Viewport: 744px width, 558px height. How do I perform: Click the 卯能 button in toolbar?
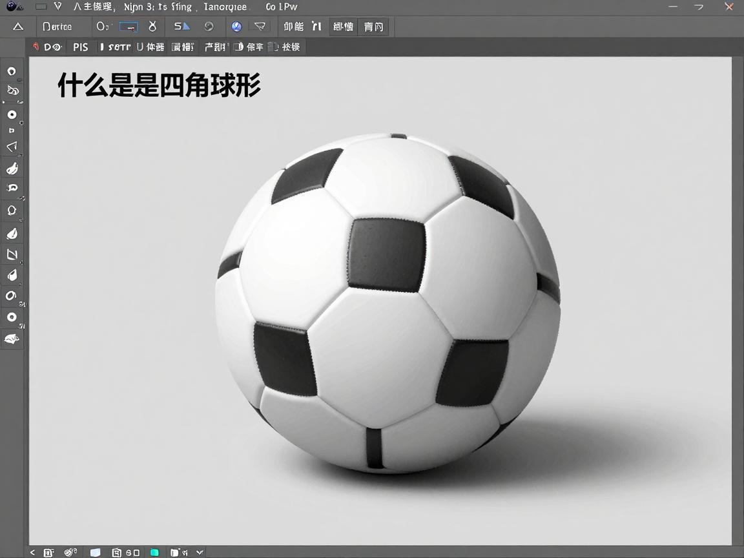293,26
